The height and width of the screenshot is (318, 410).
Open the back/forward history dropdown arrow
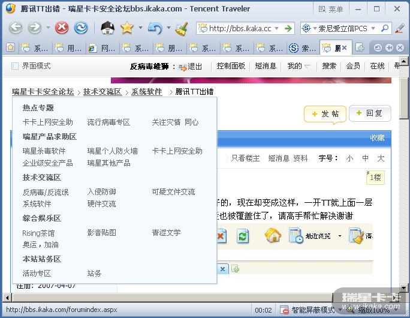pos(48,28)
